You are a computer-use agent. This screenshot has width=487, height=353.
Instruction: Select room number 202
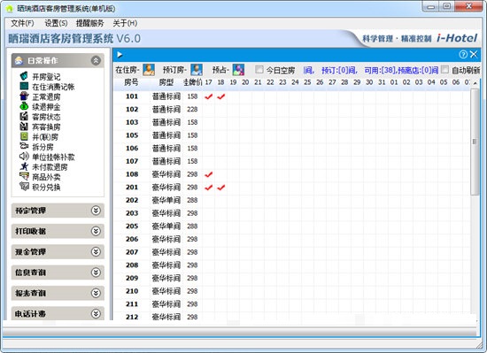point(132,200)
